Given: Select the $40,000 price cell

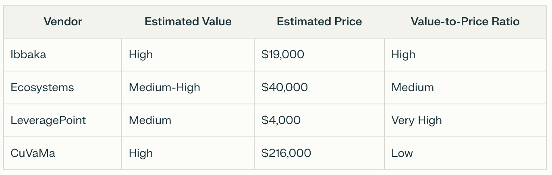Looking at the screenshot, I should (x=320, y=87).
